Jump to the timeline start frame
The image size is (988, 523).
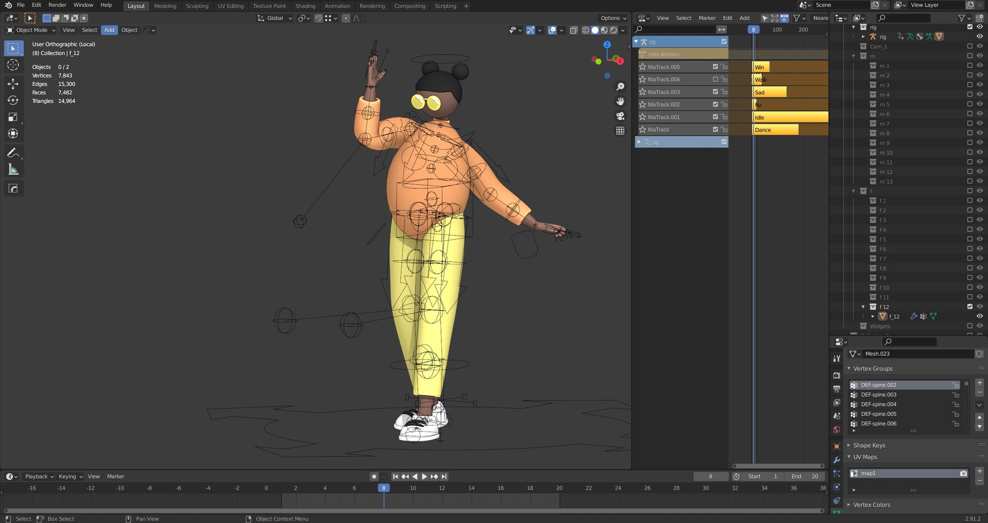coord(395,477)
